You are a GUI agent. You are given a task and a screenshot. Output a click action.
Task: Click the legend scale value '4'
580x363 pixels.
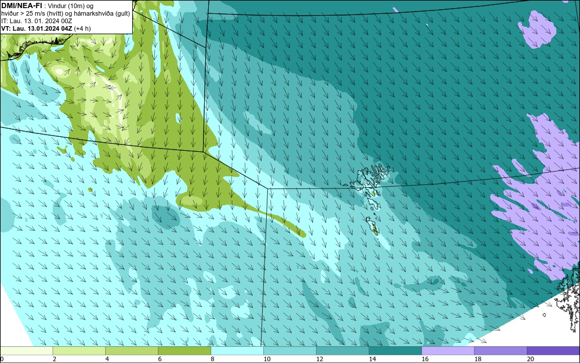click(x=107, y=359)
